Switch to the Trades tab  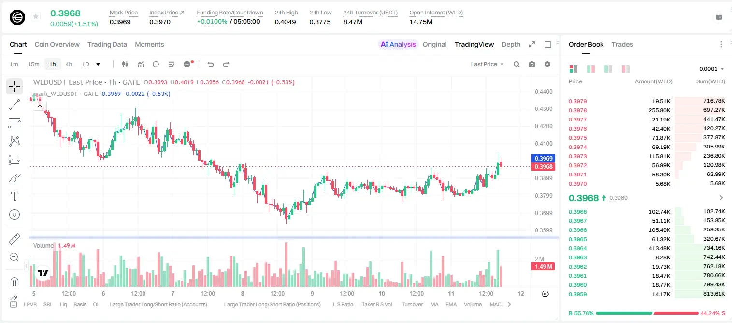coord(622,44)
